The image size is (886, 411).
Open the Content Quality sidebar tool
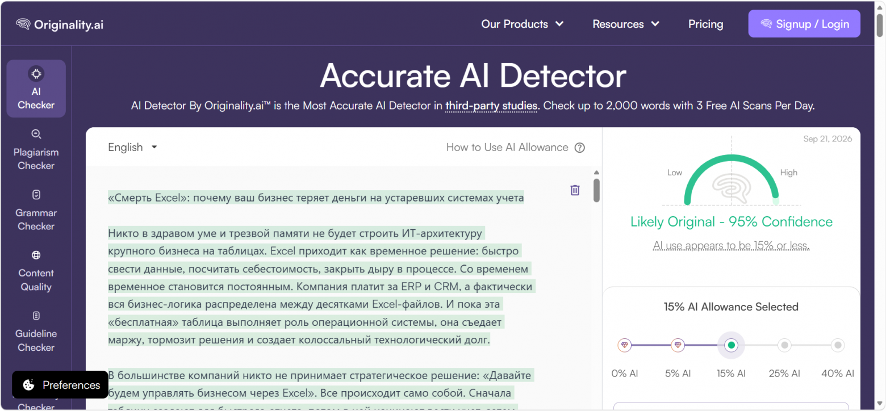[x=36, y=271]
